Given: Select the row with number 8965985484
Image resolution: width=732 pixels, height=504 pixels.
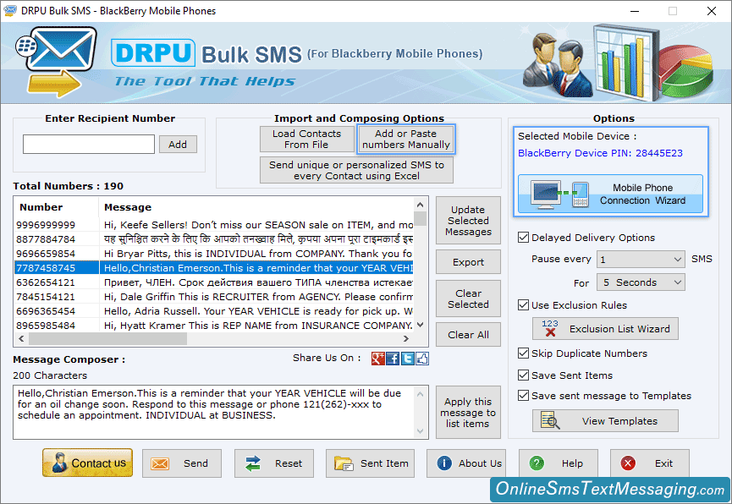Looking at the screenshot, I should [214, 326].
